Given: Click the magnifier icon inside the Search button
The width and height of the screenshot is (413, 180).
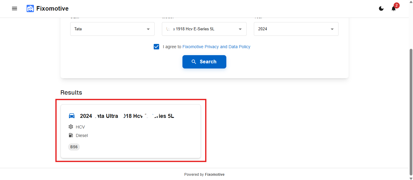Looking at the screenshot, I should (x=194, y=62).
